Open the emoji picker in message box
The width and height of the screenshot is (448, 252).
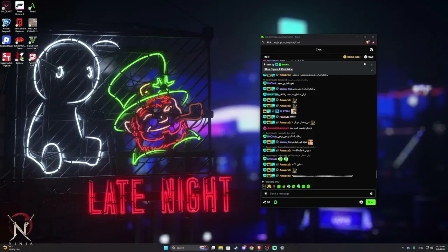click(x=371, y=194)
